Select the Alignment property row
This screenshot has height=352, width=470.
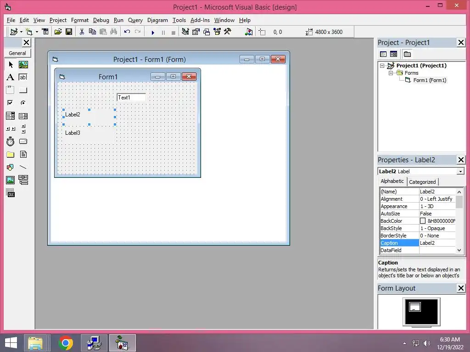[418, 199]
